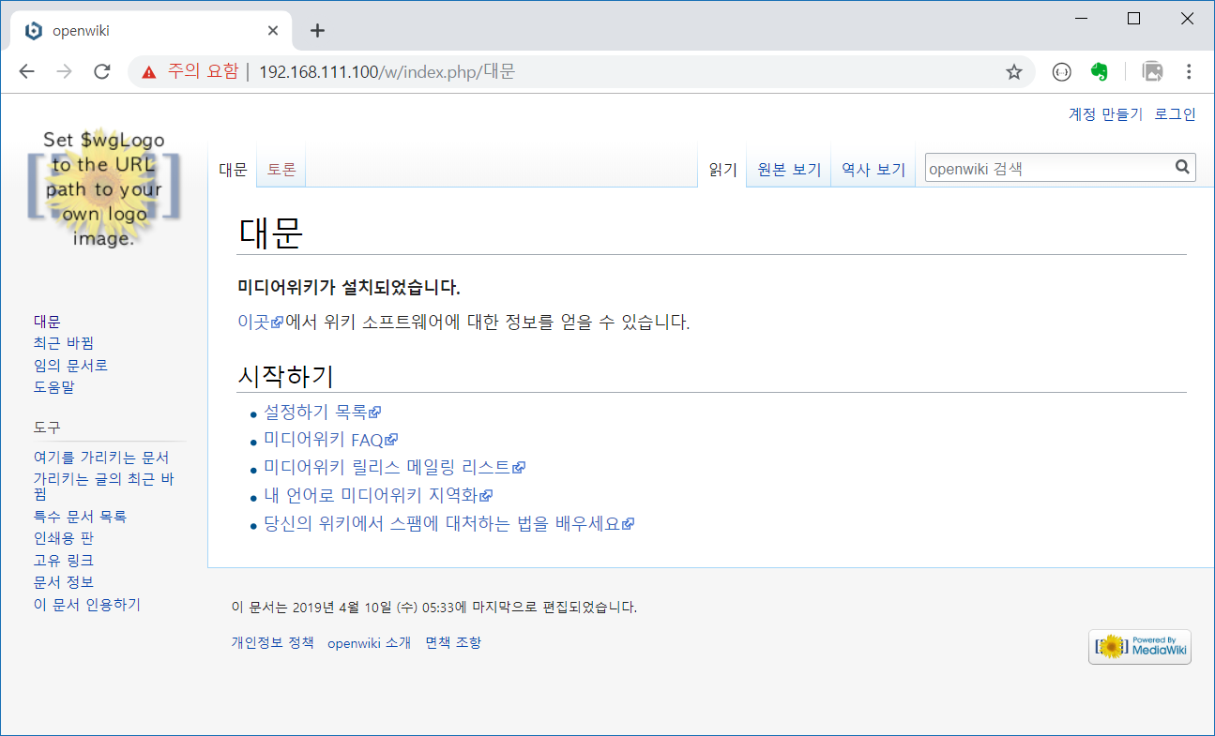This screenshot has width=1215, height=736.
Task: Open 대문 in the sidebar
Action: 47,322
